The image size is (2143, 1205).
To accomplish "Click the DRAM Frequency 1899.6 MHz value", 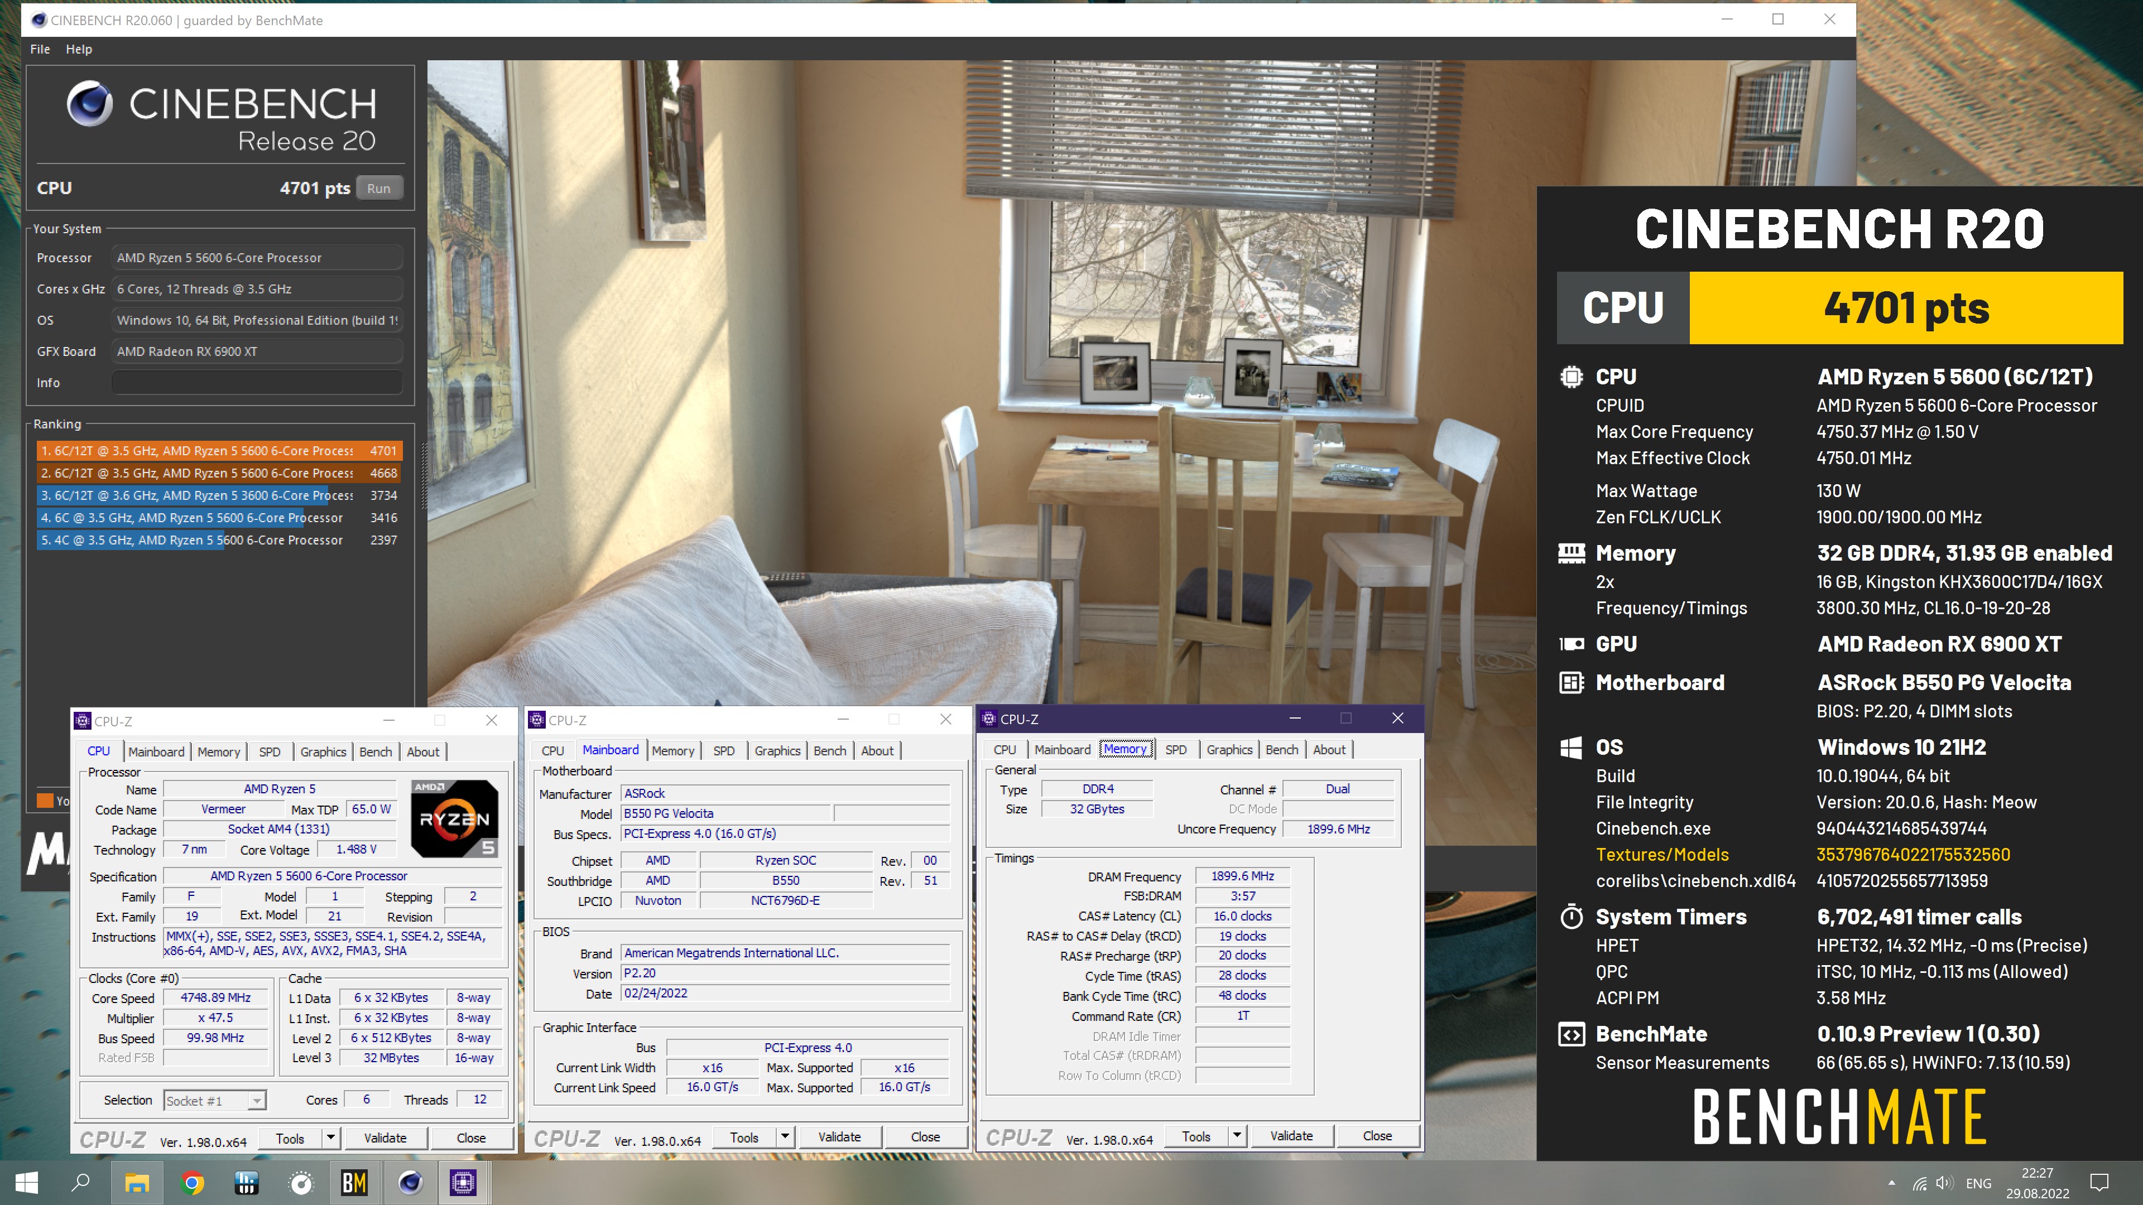I will point(1242,876).
